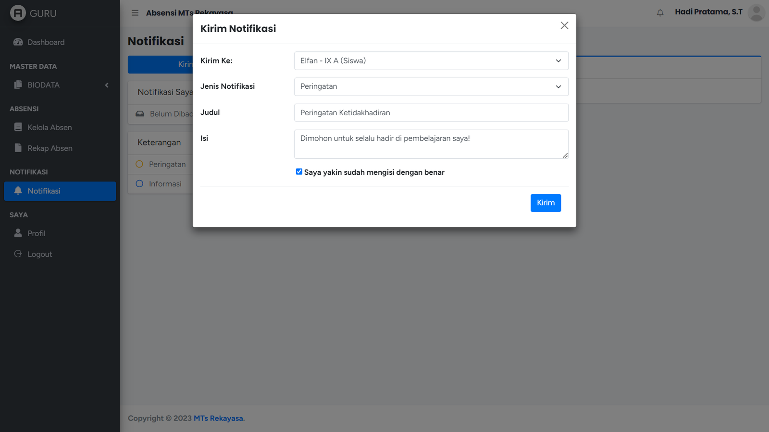Screen dimensions: 769x432
Task: Click the GURU logo icon
Action: pos(18,13)
